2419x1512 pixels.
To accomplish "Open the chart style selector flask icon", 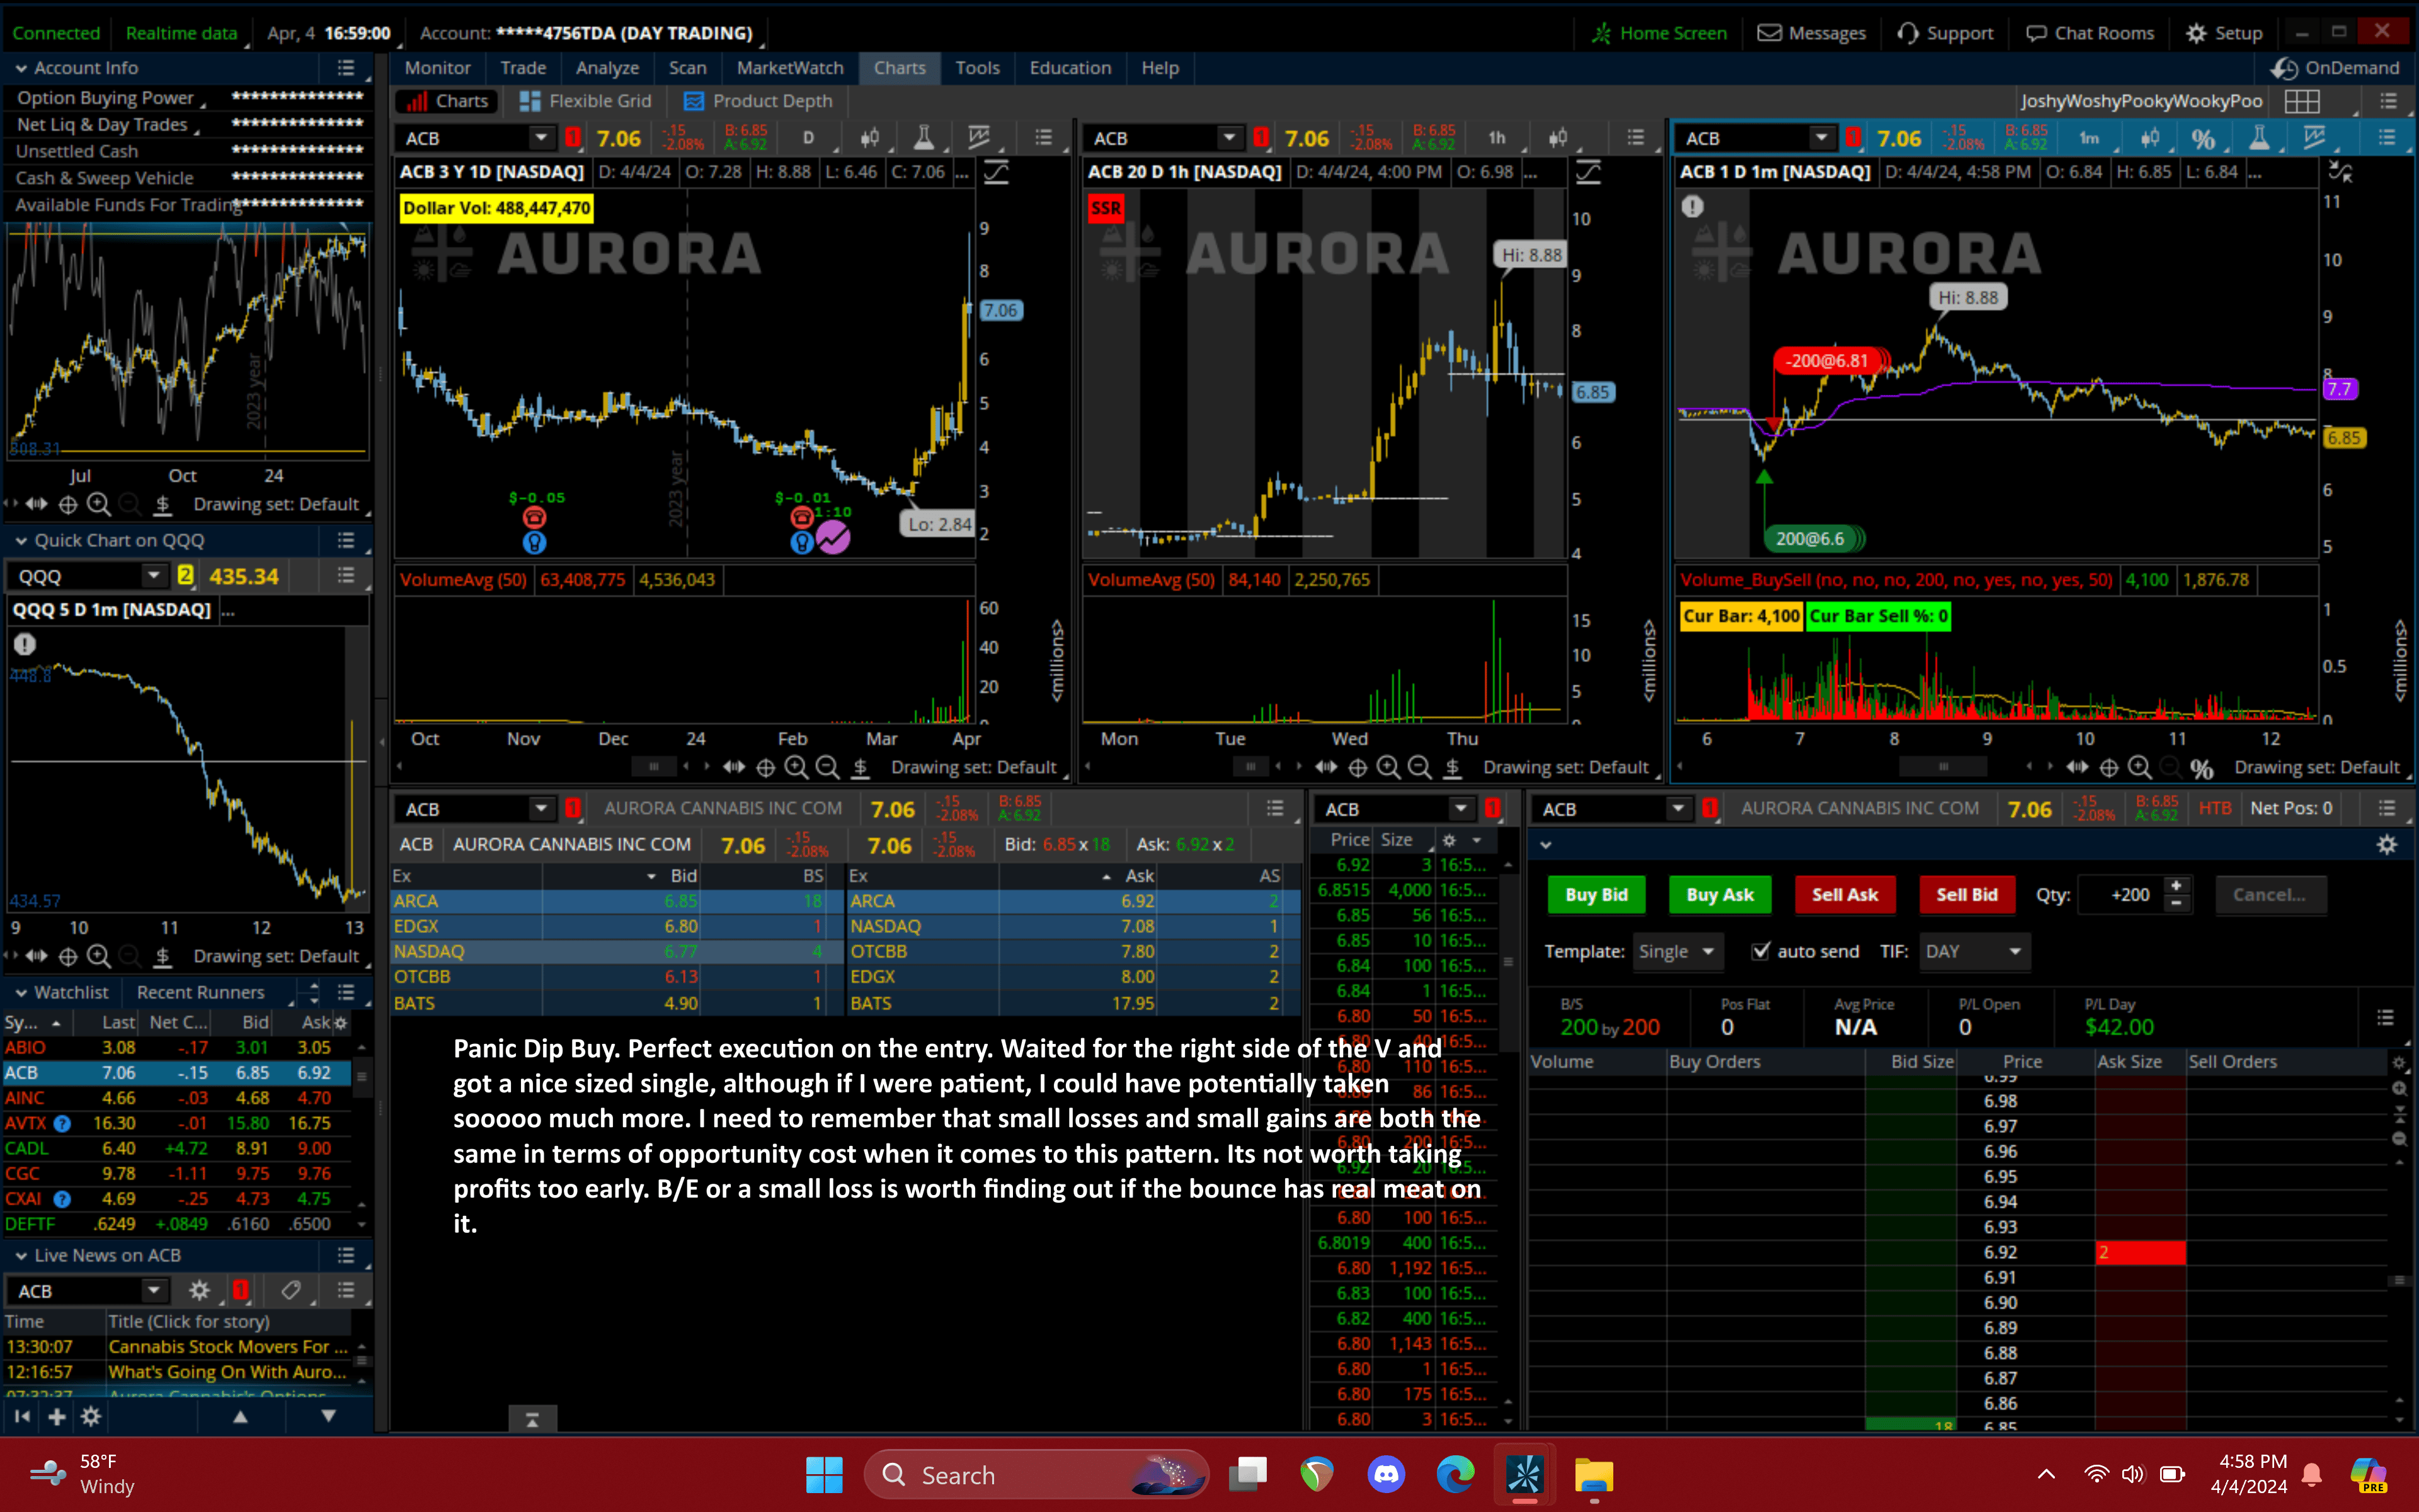I will tap(925, 137).
